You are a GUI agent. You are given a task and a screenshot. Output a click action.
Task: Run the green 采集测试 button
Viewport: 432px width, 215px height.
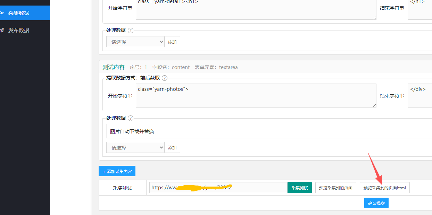299,188
